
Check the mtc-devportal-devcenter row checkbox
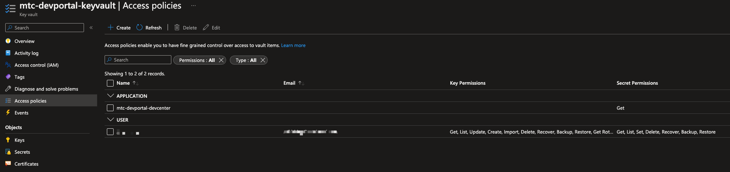pos(110,108)
